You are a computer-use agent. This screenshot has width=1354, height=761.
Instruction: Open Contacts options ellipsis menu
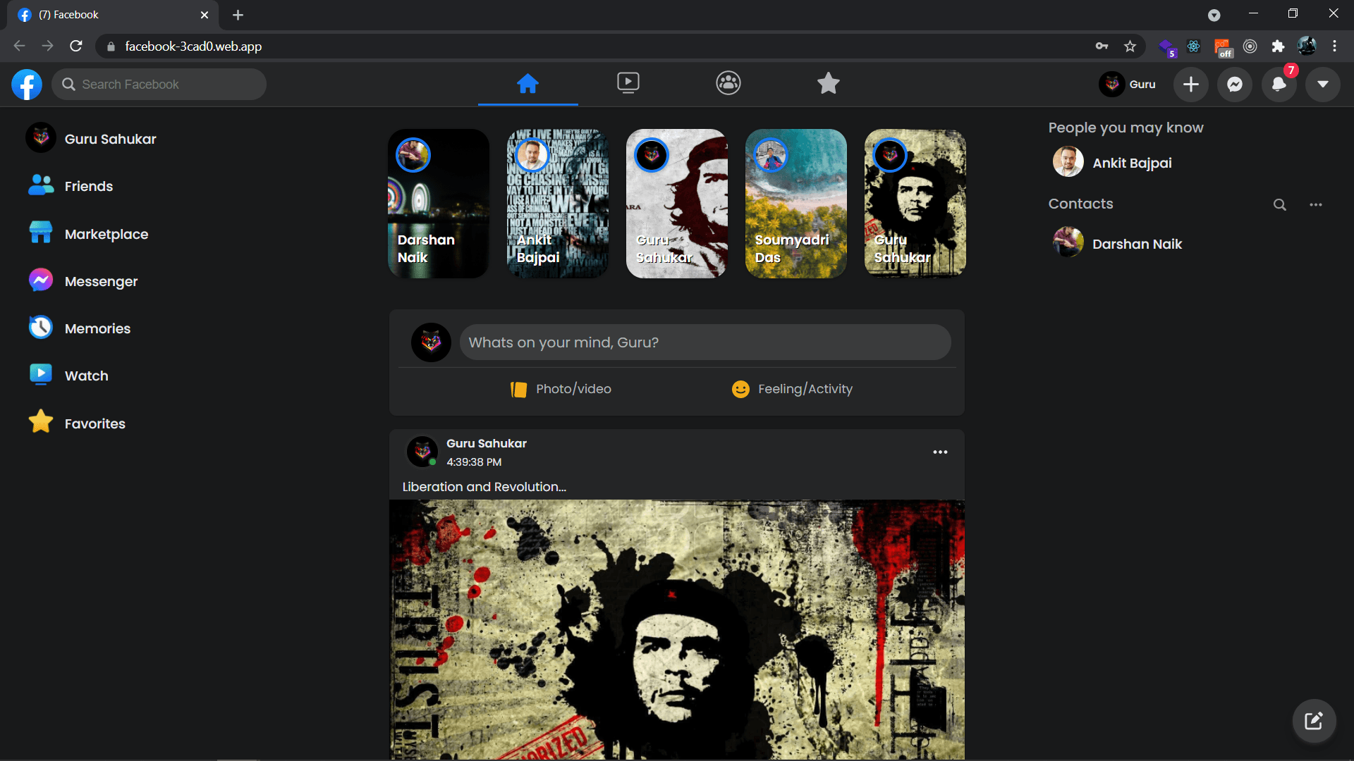point(1316,205)
